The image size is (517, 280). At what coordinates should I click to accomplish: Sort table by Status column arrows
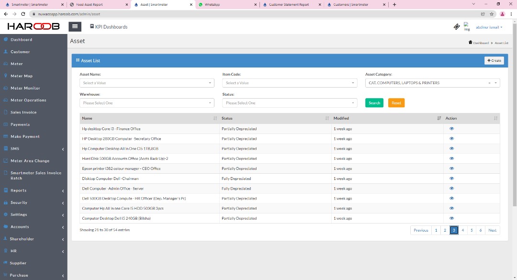327,118
